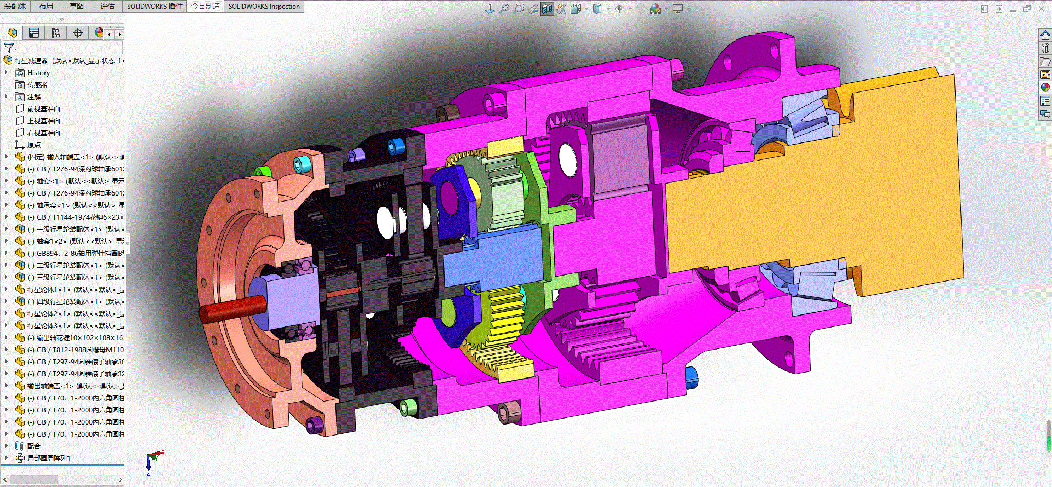Click the Previous View icon

[x=533, y=9]
